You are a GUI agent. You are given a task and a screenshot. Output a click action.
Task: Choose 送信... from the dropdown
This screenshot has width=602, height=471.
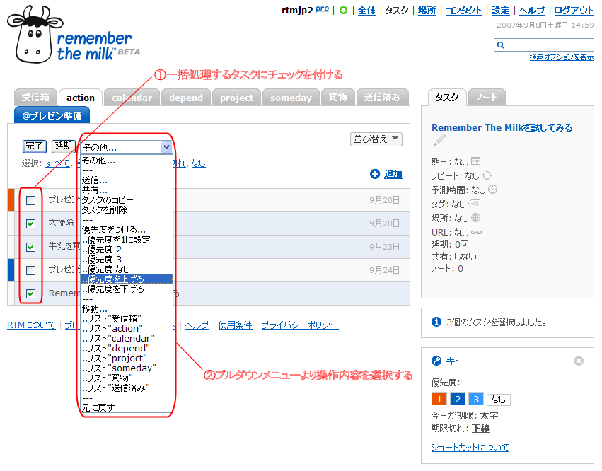(127, 180)
